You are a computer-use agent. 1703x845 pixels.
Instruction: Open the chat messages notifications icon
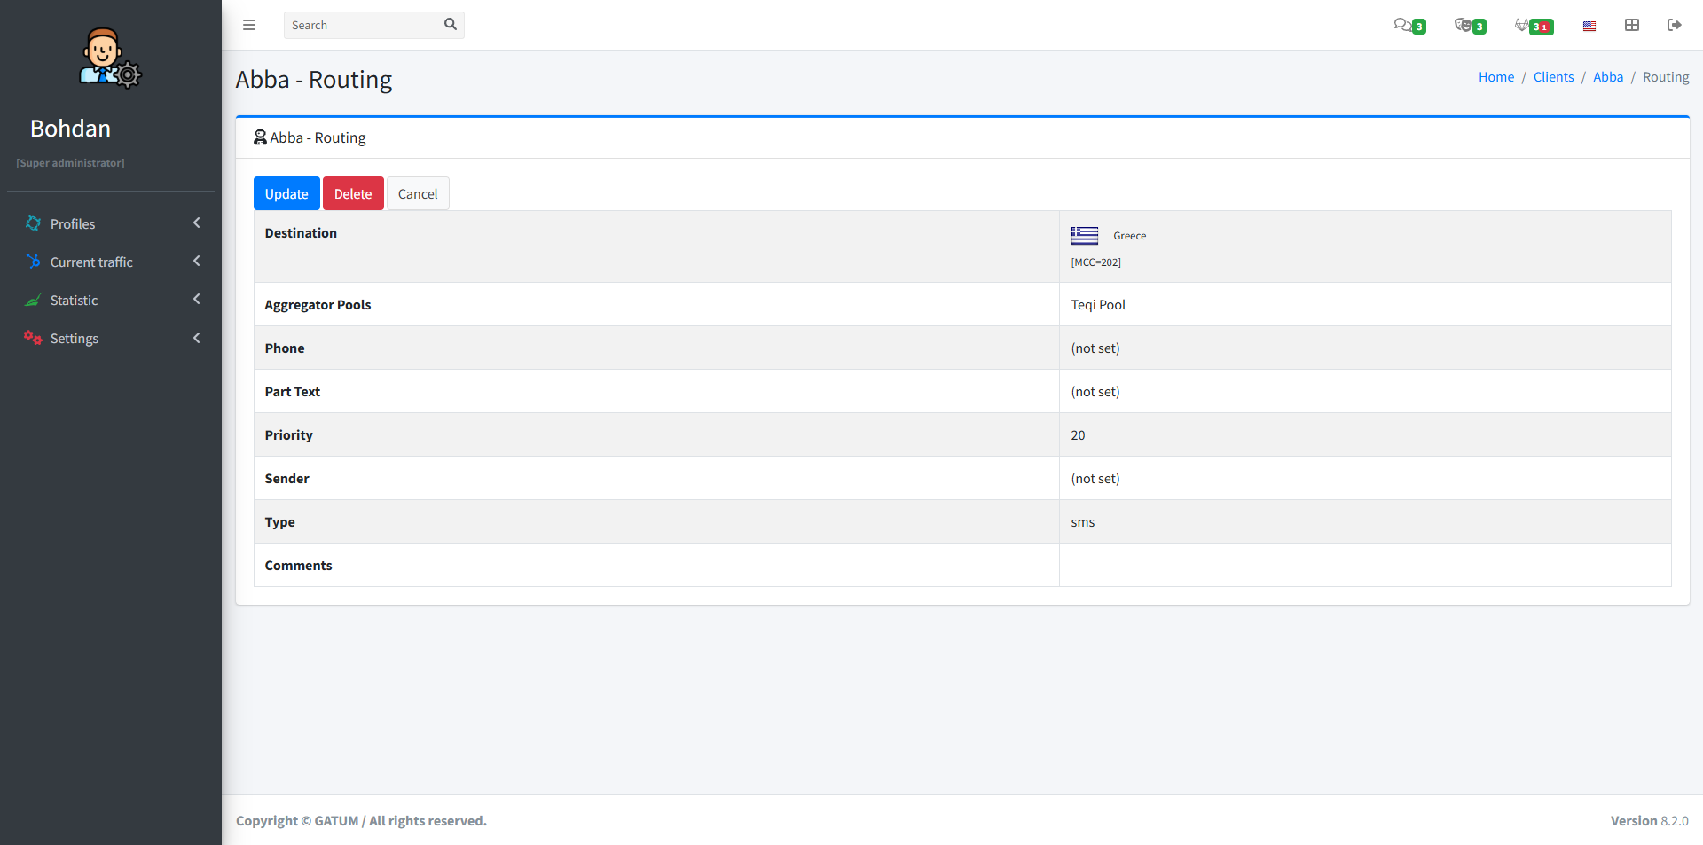tap(1402, 25)
